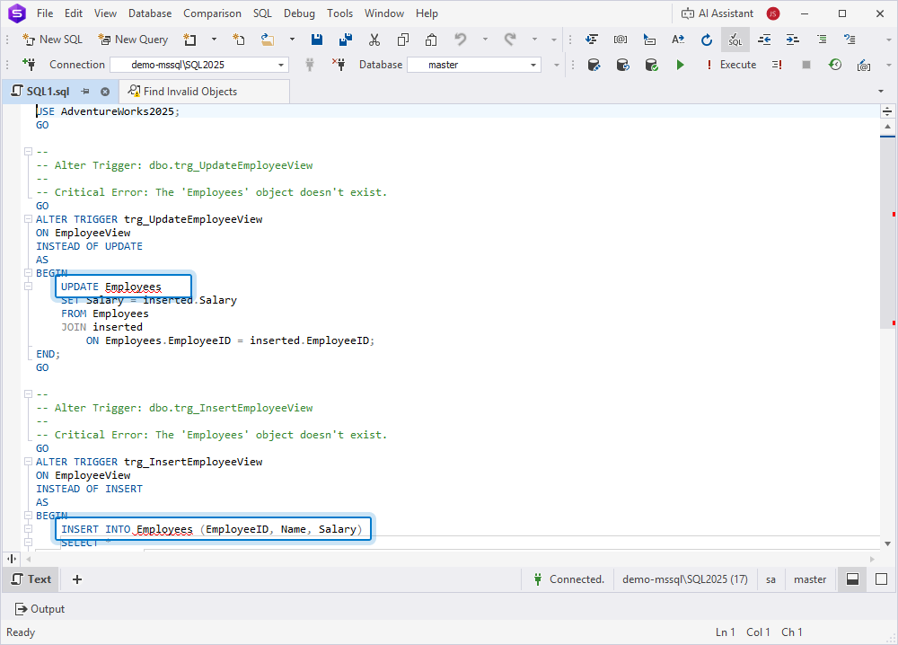
Task: Open the File menu
Action: point(45,13)
